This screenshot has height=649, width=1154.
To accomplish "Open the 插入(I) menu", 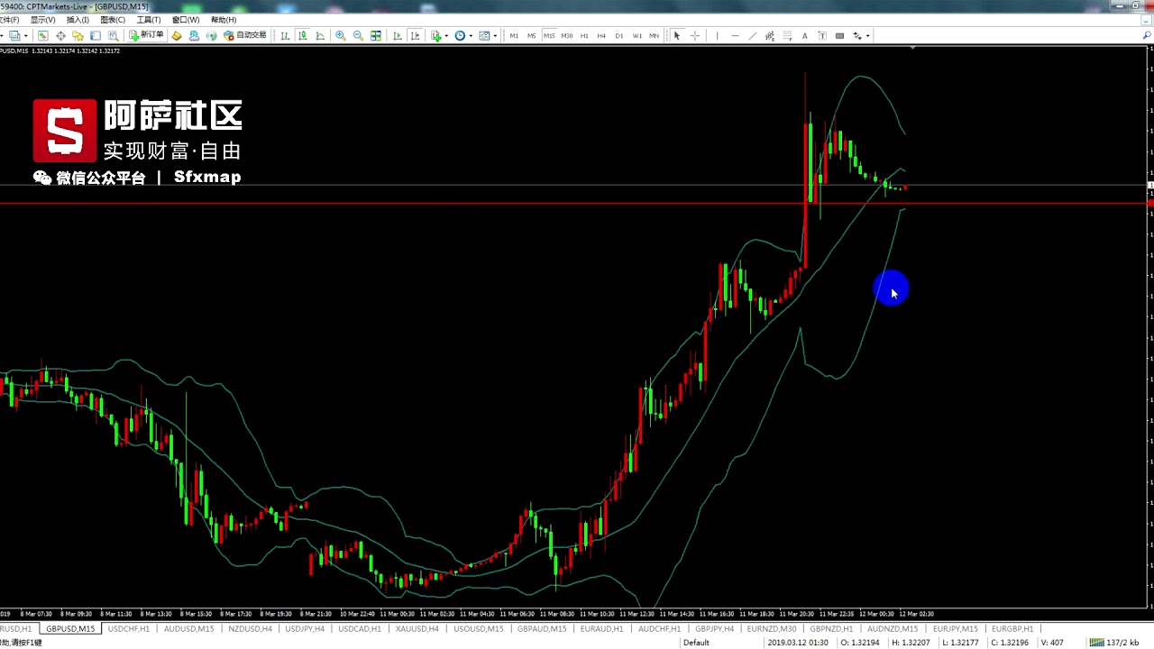I will pos(78,20).
